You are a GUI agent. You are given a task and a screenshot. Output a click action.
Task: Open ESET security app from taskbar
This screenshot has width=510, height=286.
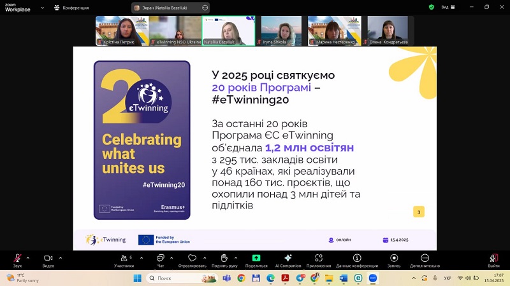[x=358, y=278]
